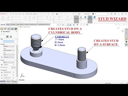This screenshot has height=96, width=128.
Task: Click the undercut diameter value field
Action: pyautogui.click(x=8, y=72)
